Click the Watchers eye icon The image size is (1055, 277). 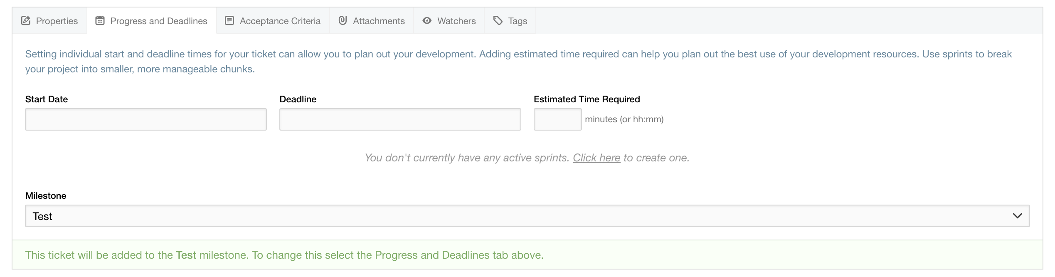coord(427,20)
